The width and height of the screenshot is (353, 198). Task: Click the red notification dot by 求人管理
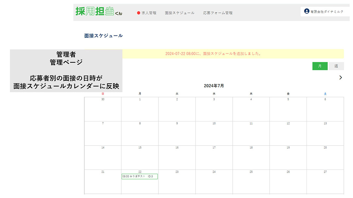click(139, 13)
